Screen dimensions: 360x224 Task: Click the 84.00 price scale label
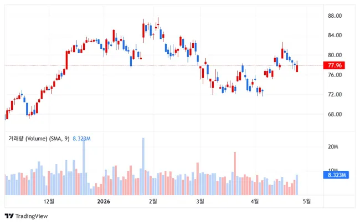334,35
